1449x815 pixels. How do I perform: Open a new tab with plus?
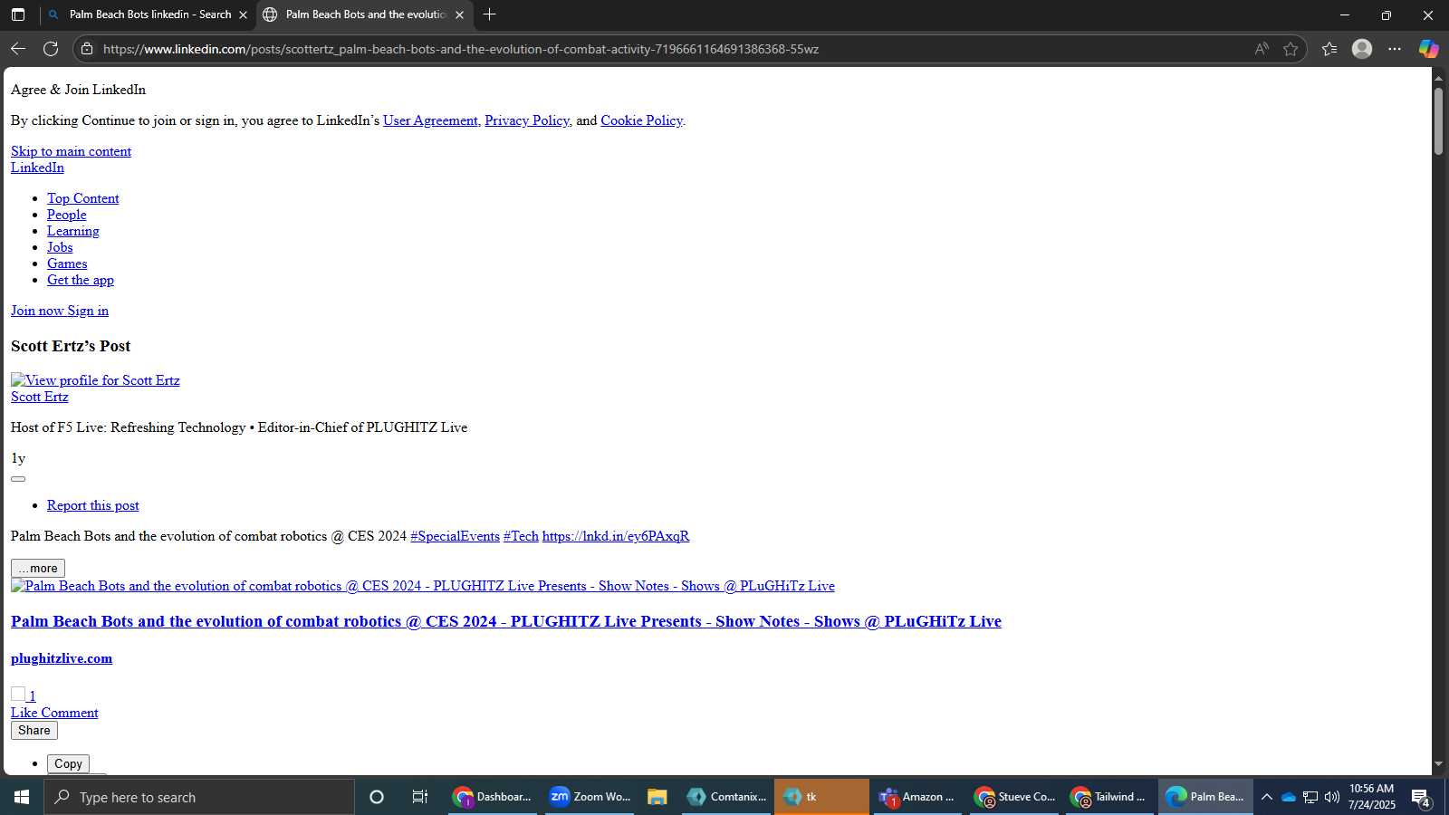[x=489, y=14]
